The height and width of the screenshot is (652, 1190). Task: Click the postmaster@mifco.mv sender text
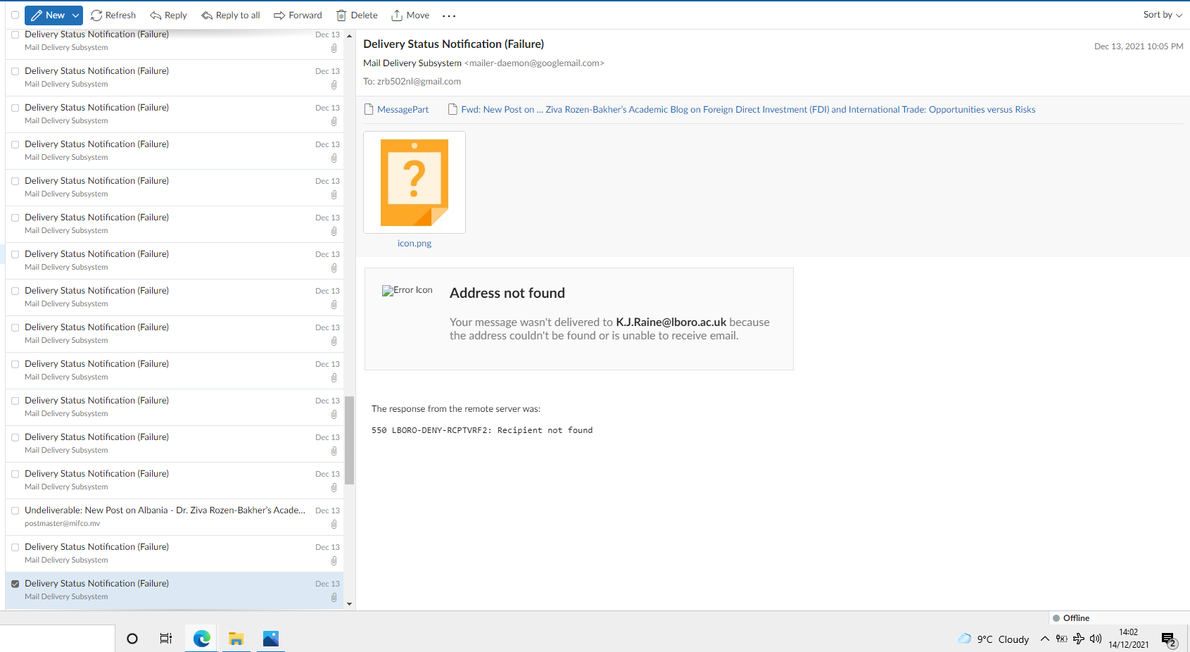[62, 524]
